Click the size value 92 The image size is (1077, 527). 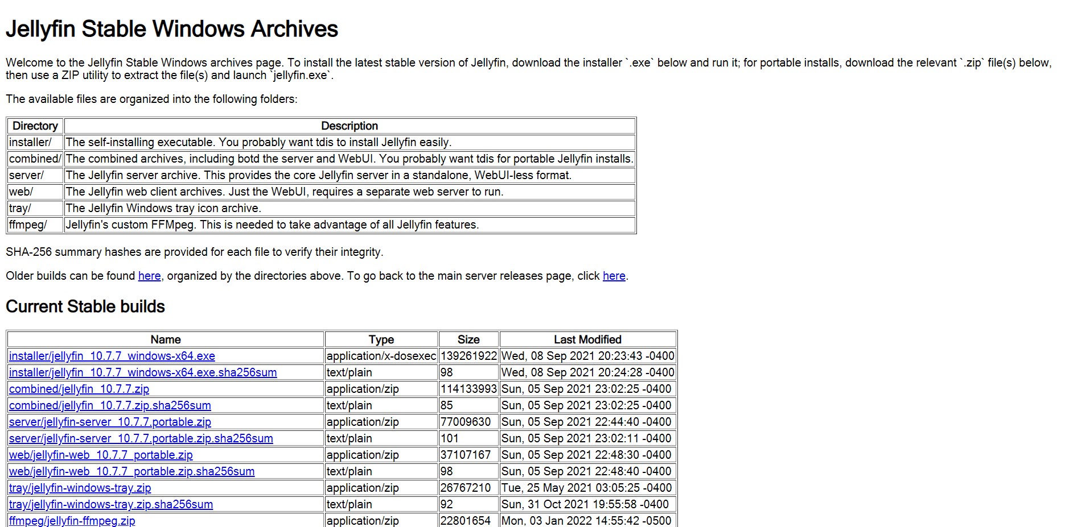coord(468,504)
